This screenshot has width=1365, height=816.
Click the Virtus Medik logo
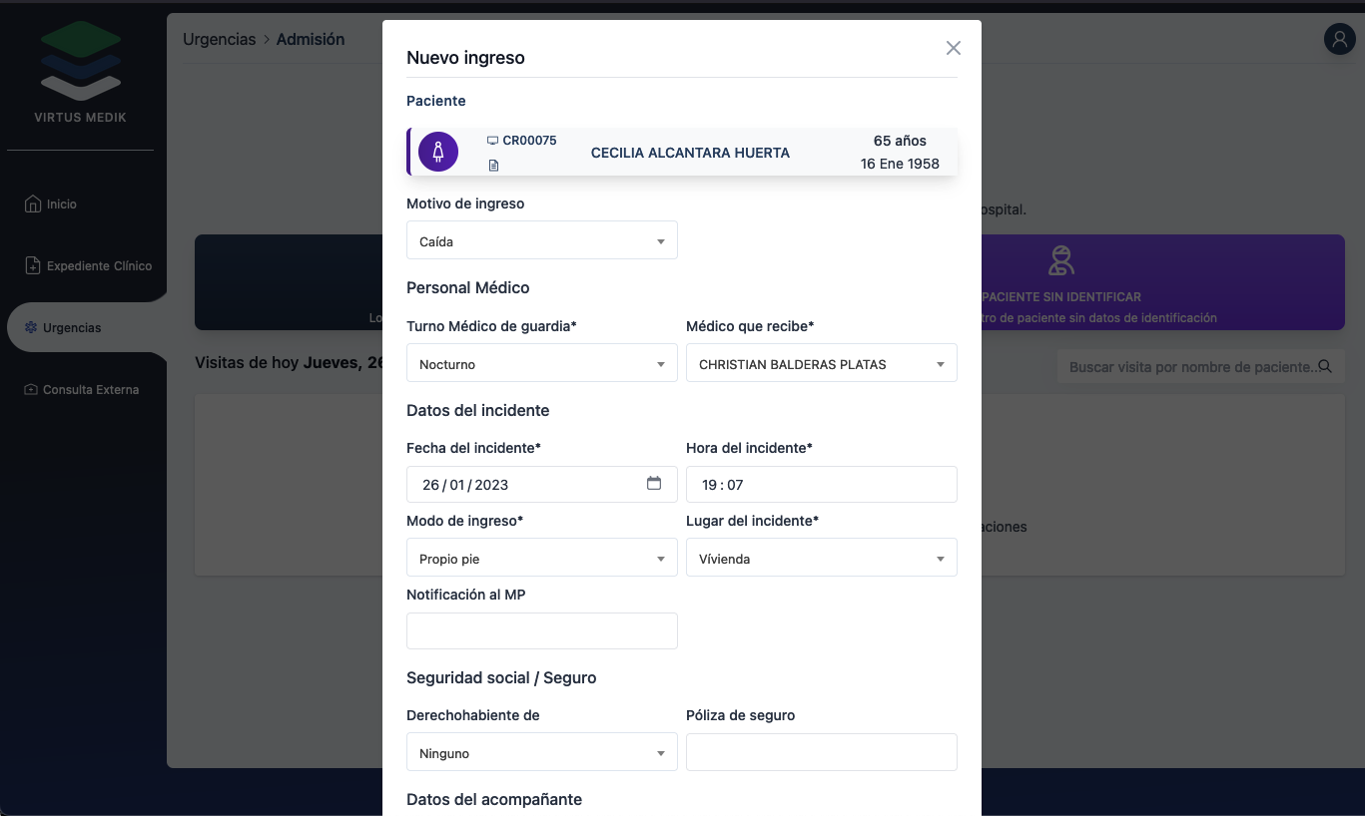tap(81, 75)
